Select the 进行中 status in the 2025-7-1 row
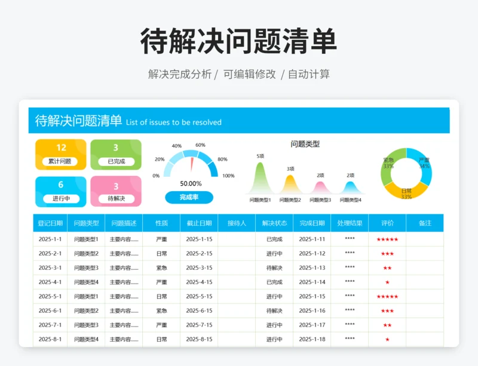 (274, 325)
